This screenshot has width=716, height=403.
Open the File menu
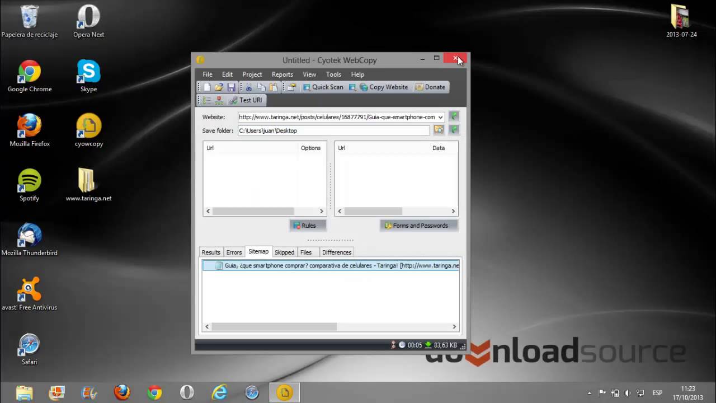(x=208, y=74)
